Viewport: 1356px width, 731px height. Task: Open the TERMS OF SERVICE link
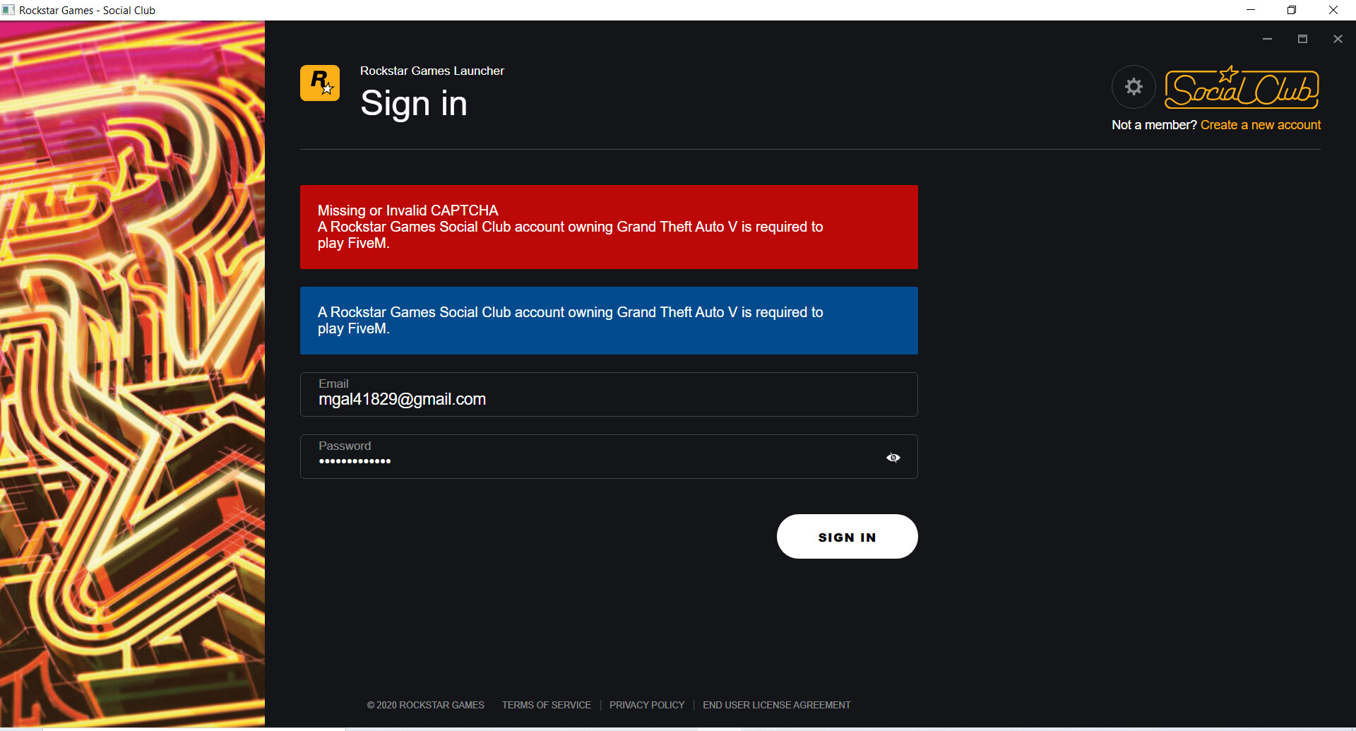(547, 705)
